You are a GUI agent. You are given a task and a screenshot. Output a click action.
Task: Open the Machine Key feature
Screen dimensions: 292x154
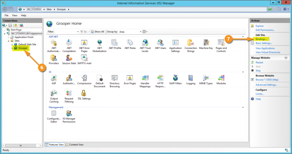206,44
